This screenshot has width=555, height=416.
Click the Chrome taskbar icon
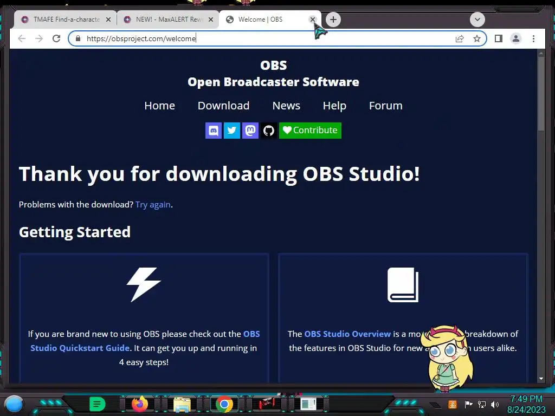click(224, 404)
